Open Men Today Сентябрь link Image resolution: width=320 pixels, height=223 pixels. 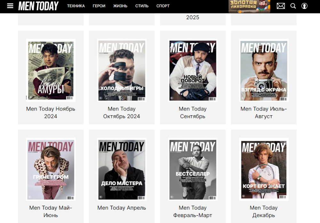point(193,112)
